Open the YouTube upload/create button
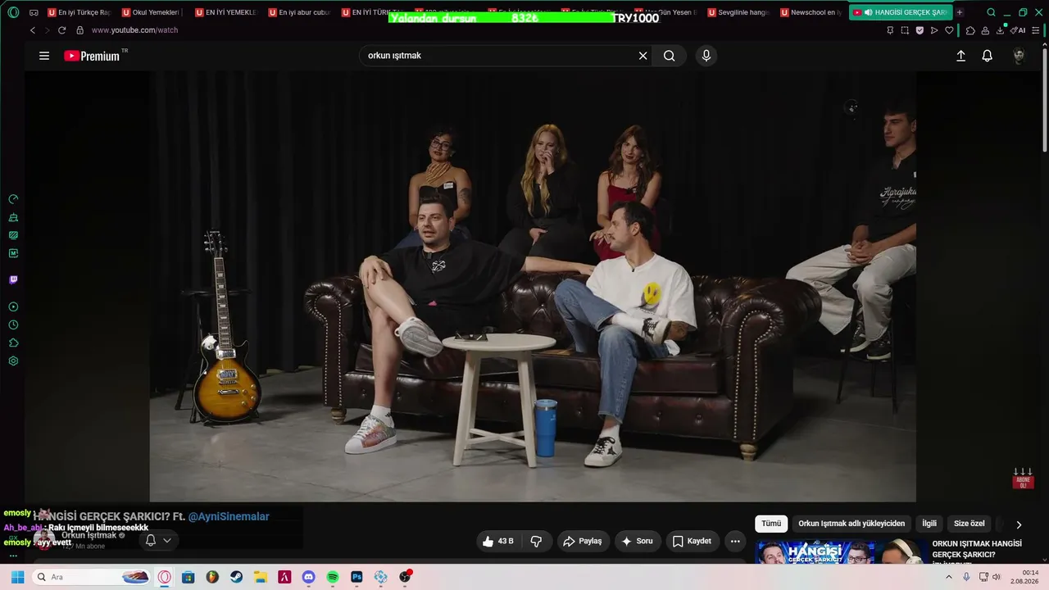1049x590 pixels. click(x=960, y=56)
